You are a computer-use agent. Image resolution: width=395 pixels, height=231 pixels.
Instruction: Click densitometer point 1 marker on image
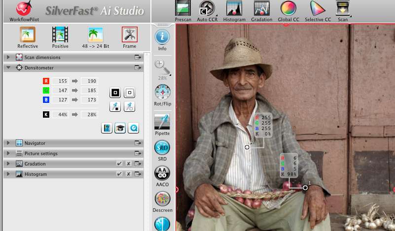(x=305, y=188)
